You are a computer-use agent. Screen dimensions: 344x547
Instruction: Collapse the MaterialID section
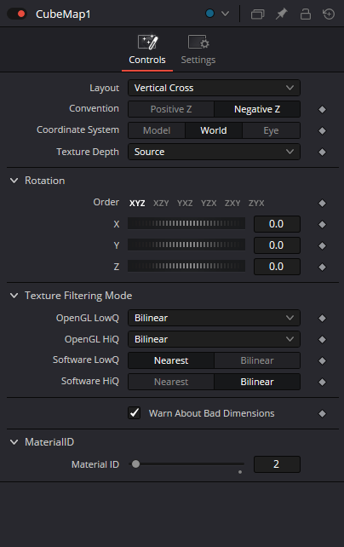tap(14, 442)
